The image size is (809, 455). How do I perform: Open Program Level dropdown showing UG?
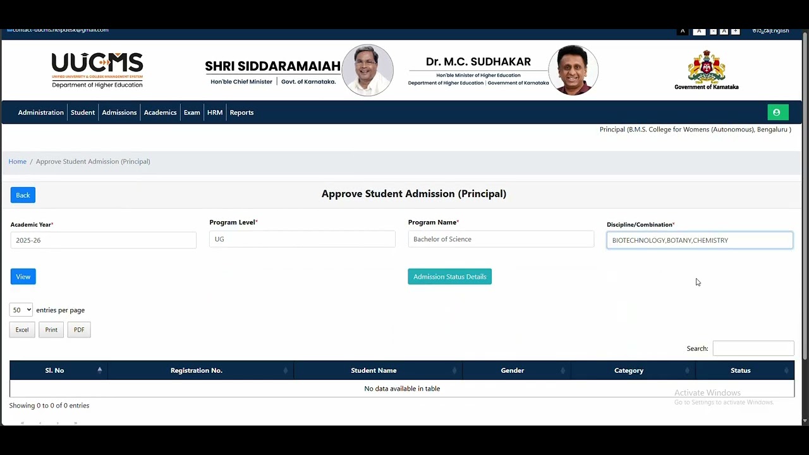coord(302,239)
